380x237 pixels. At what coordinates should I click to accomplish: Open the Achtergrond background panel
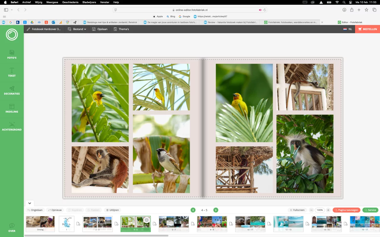click(x=12, y=126)
